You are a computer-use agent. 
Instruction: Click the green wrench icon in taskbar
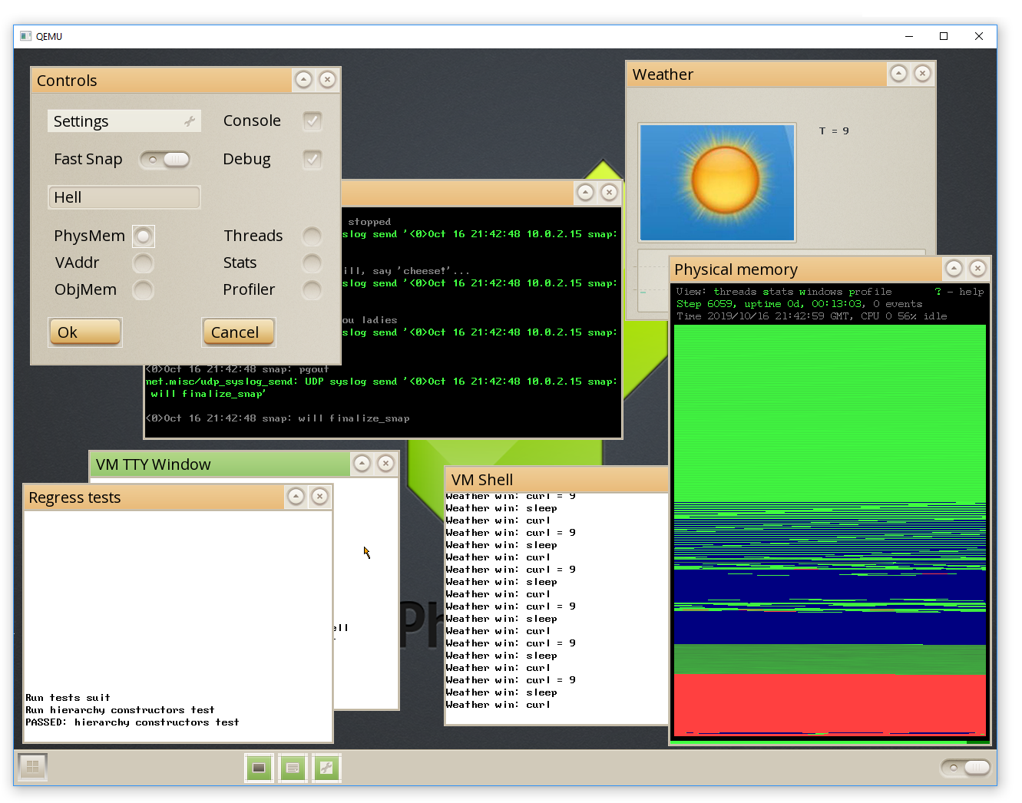326,768
